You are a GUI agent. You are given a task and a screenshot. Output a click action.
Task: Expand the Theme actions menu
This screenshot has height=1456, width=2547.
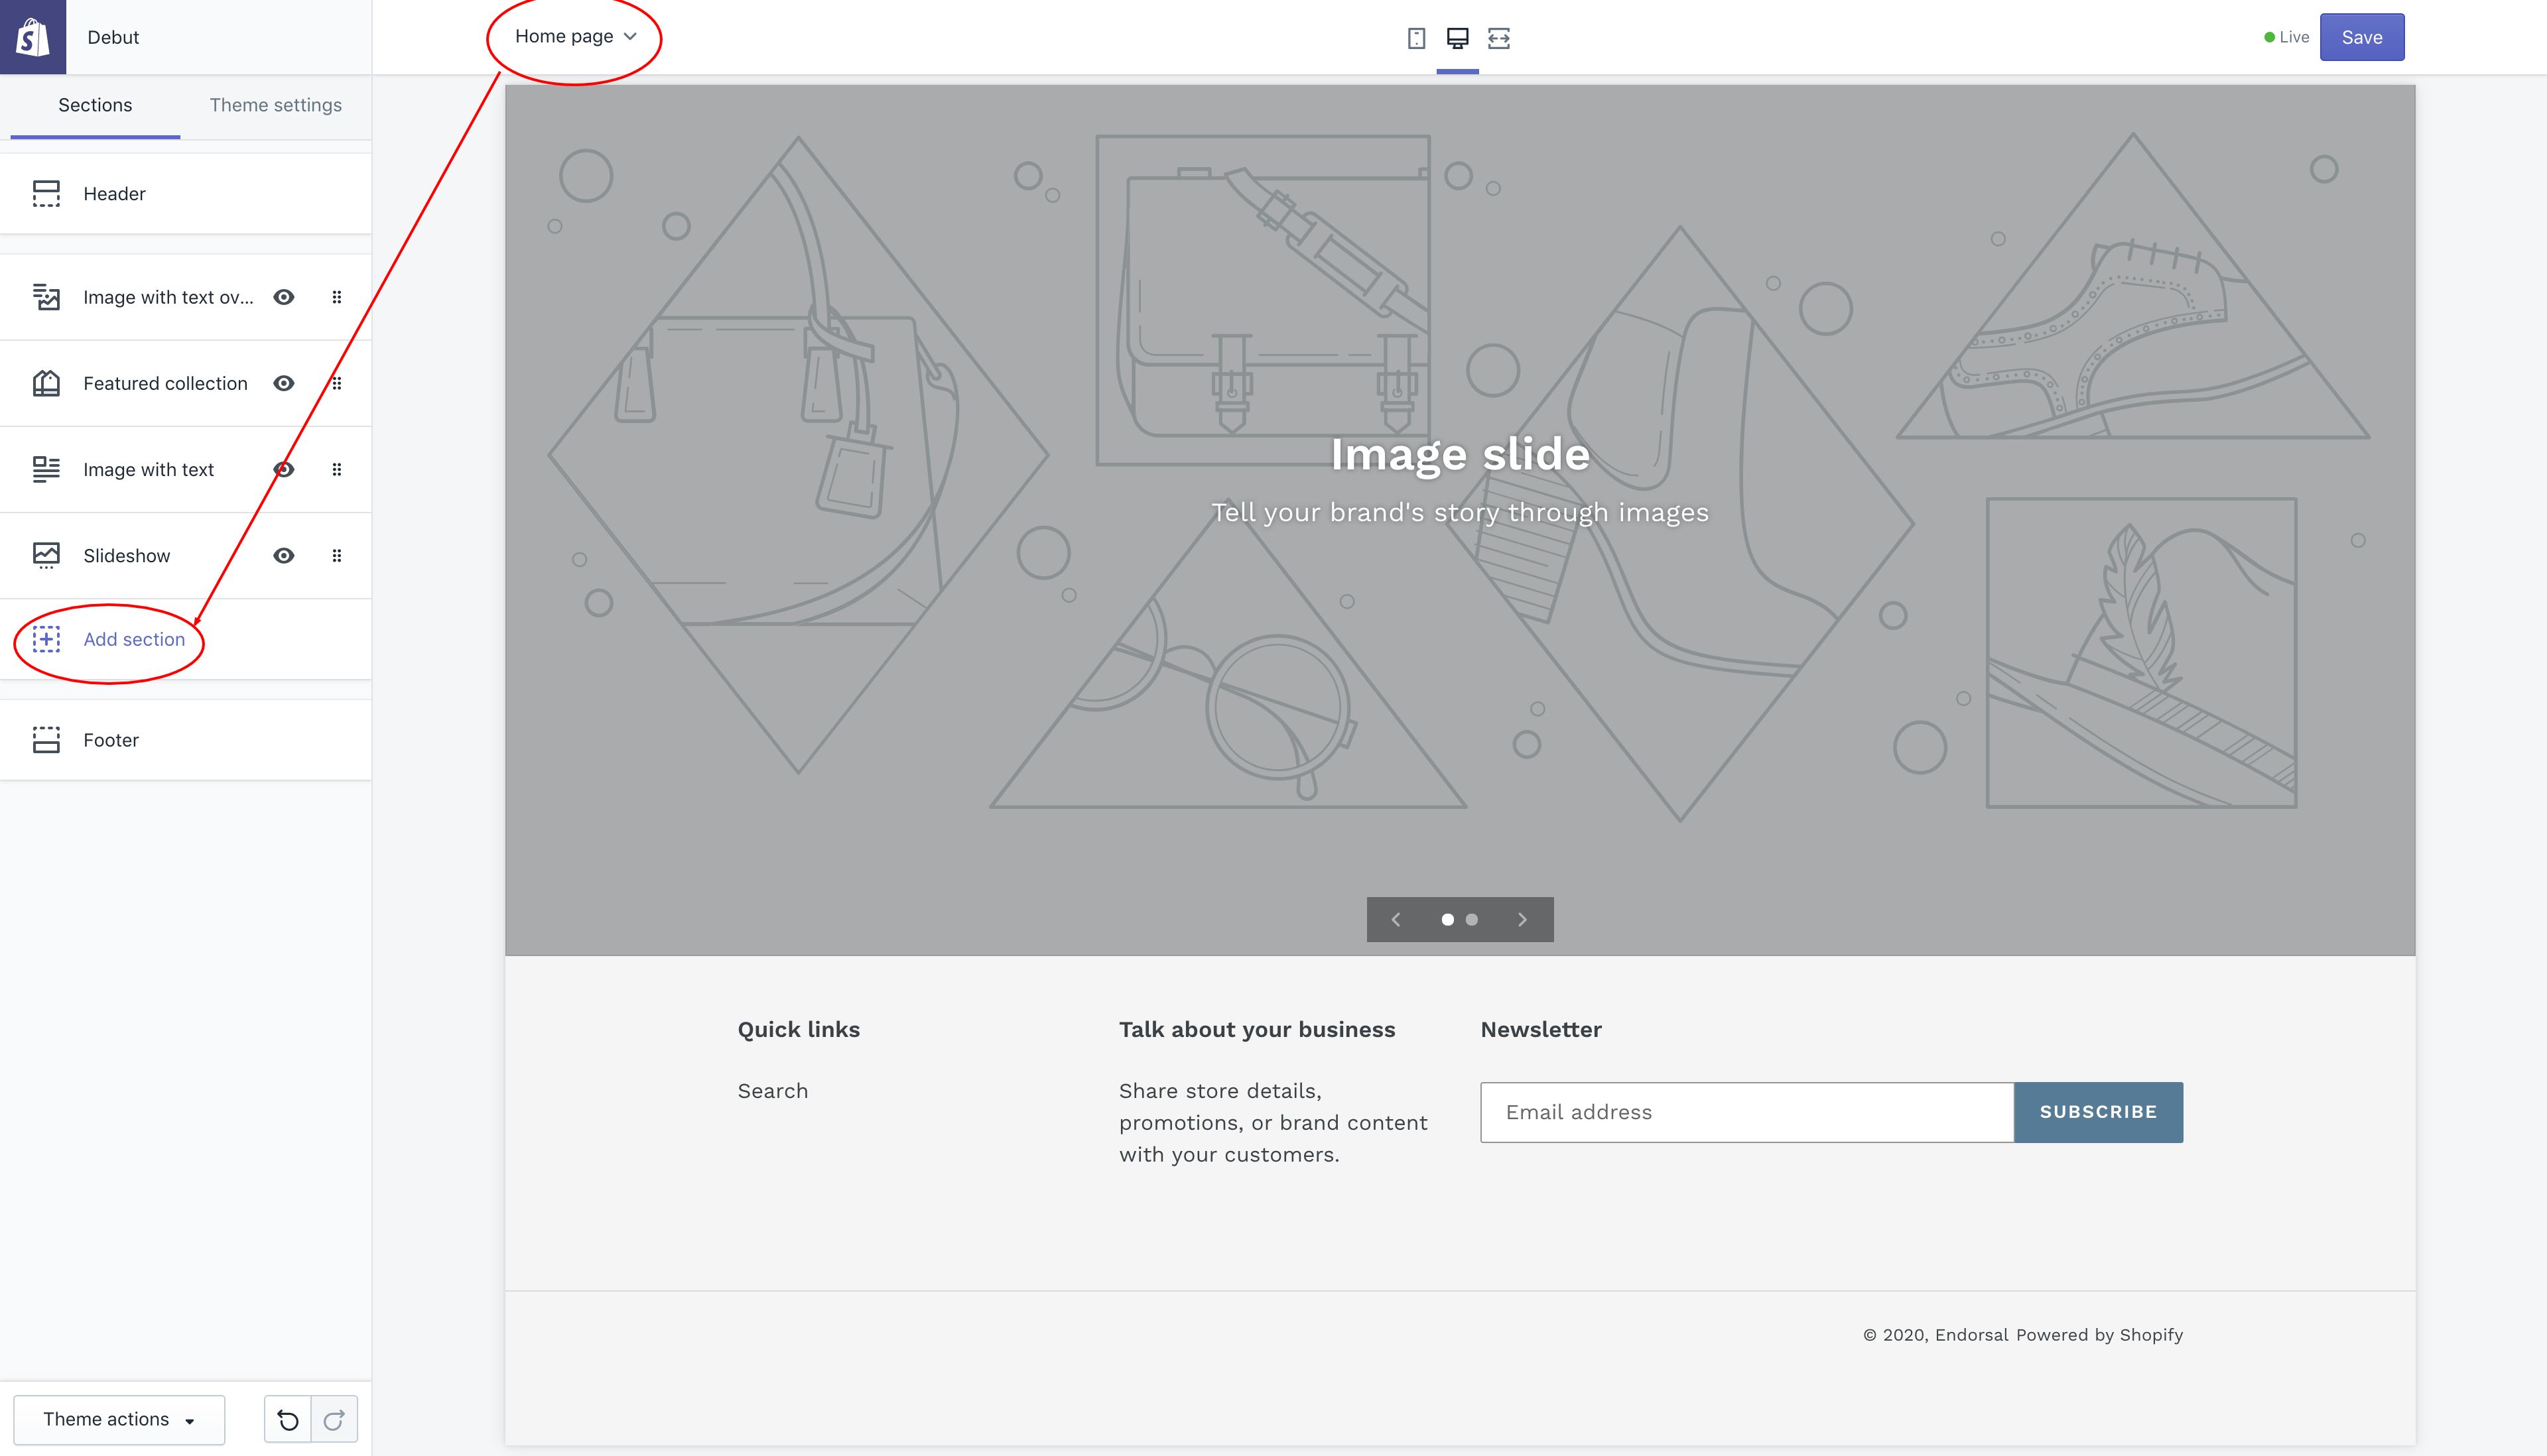coord(119,1419)
